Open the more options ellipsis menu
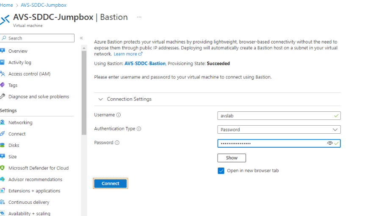 coord(139,17)
